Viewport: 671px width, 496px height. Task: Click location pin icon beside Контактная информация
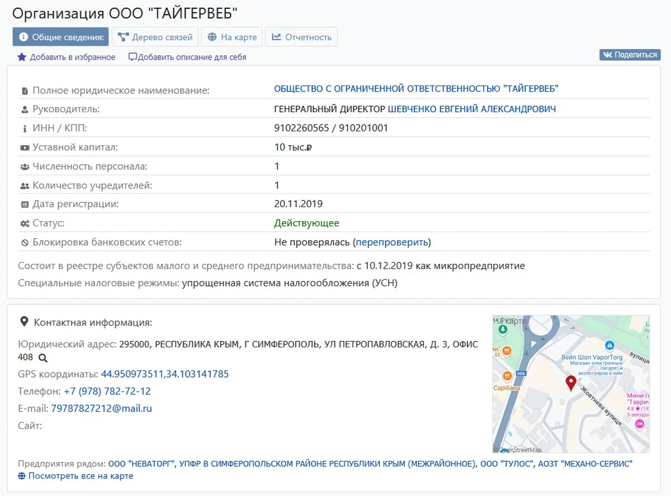(24, 322)
